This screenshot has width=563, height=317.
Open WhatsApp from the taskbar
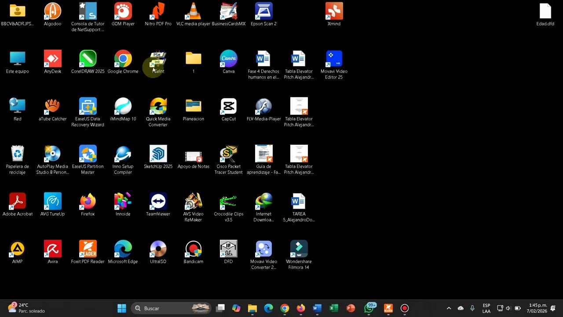(x=369, y=308)
